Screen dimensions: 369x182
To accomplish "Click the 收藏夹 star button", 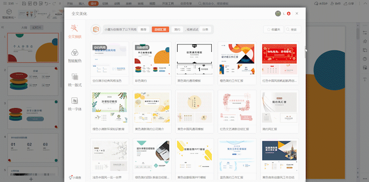I will tap(274, 30).
